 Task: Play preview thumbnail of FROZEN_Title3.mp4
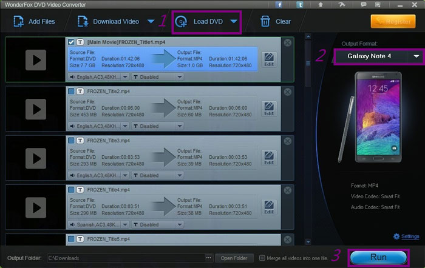pyautogui.click(x=36, y=158)
